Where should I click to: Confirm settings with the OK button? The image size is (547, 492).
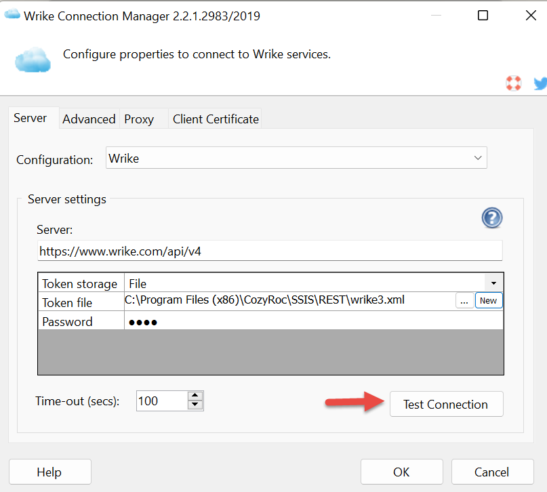pyautogui.click(x=401, y=472)
